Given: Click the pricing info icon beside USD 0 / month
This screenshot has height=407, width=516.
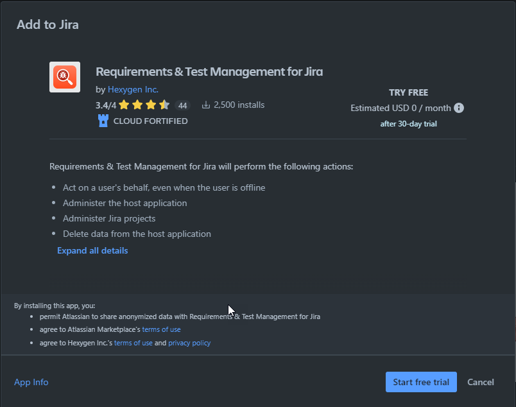Looking at the screenshot, I should coord(459,108).
